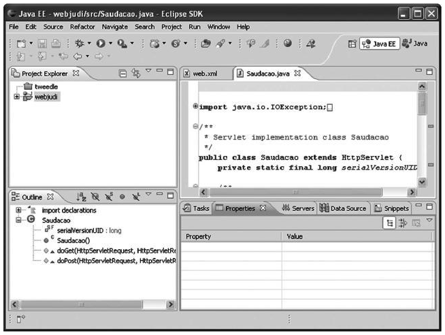445x335 pixels.
Task: Toggle Hide Fields in Outline
Action: click(93, 197)
